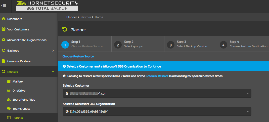This screenshot has height=122, width=269.
Task: Click Planner in the breadcrumb
Action: point(72,17)
